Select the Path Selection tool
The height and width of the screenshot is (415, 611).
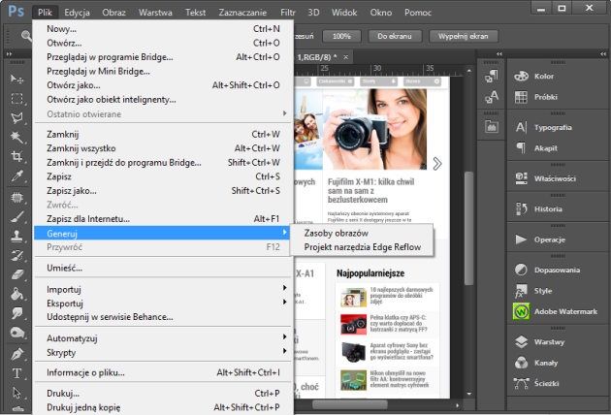[16, 393]
